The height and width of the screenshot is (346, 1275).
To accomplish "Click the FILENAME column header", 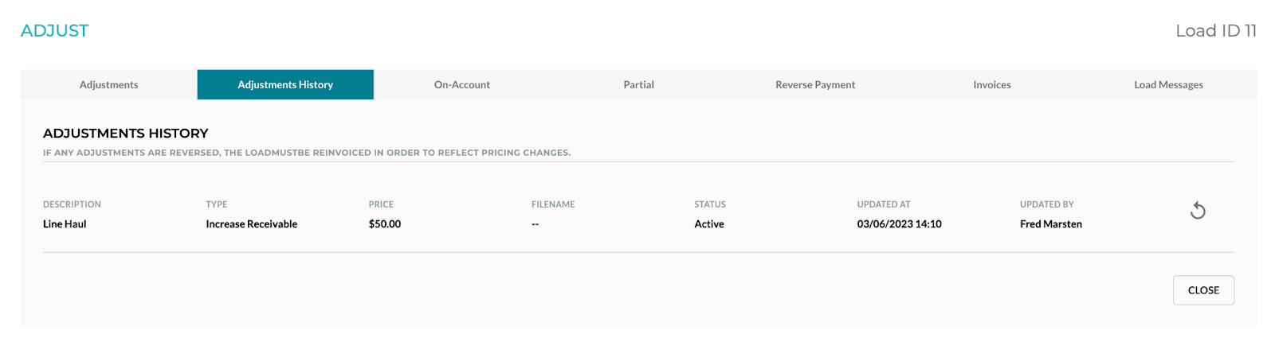I will (553, 204).
